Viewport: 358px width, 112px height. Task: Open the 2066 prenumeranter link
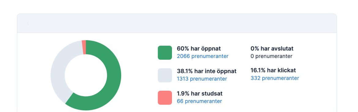click(203, 56)
